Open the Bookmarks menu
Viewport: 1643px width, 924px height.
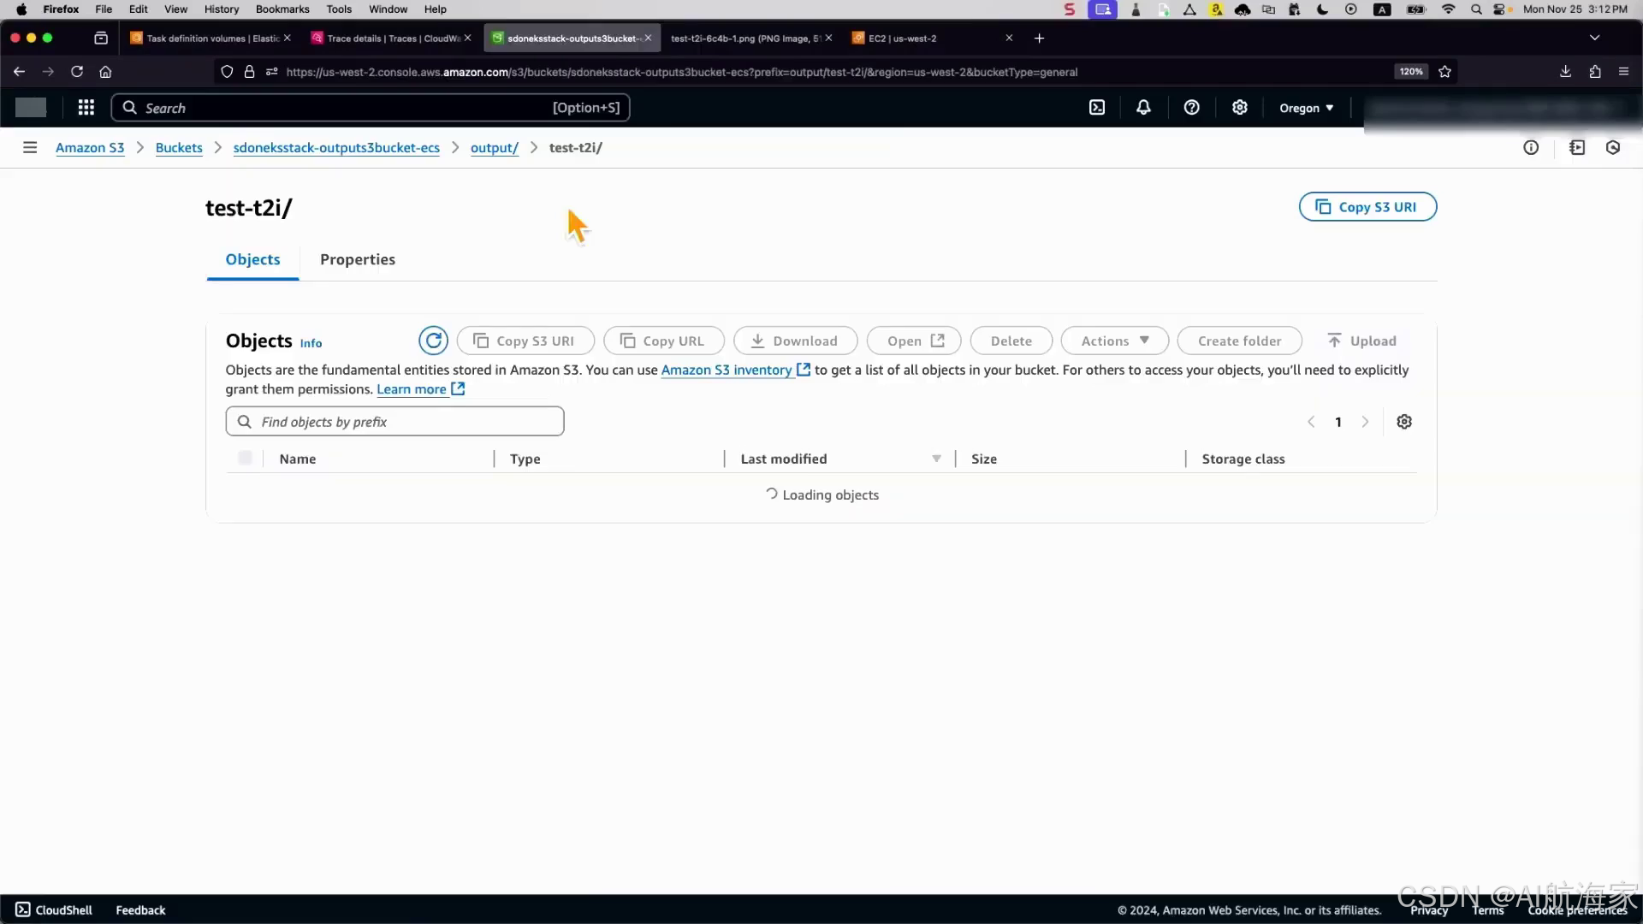282,9
